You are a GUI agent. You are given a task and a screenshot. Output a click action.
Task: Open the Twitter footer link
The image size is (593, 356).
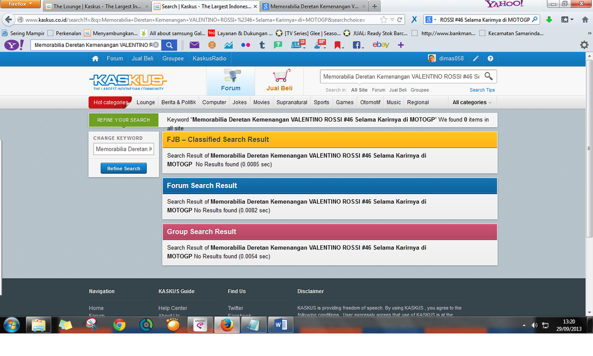(235, 308)
